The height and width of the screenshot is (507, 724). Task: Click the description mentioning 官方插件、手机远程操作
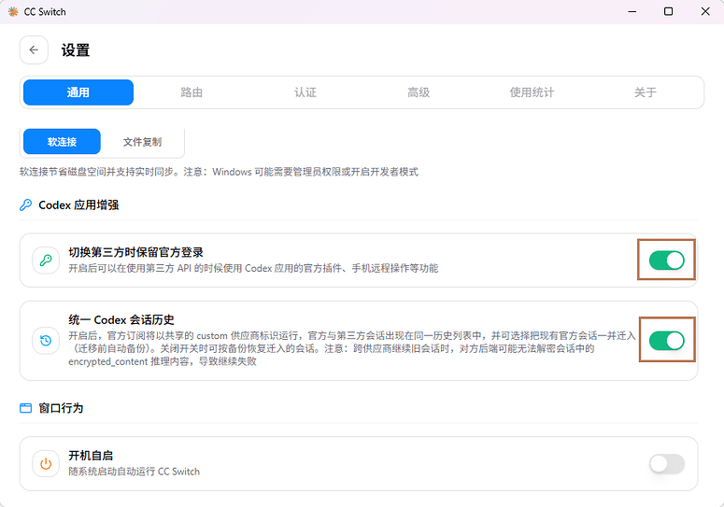253,268
